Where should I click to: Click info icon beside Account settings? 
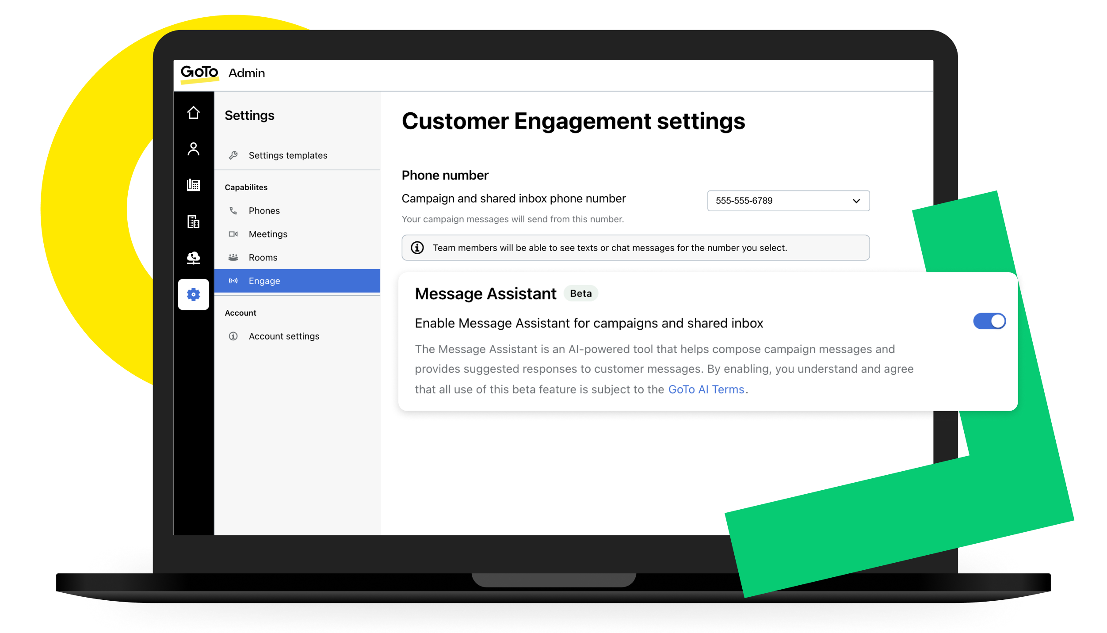tap(233, 336)
